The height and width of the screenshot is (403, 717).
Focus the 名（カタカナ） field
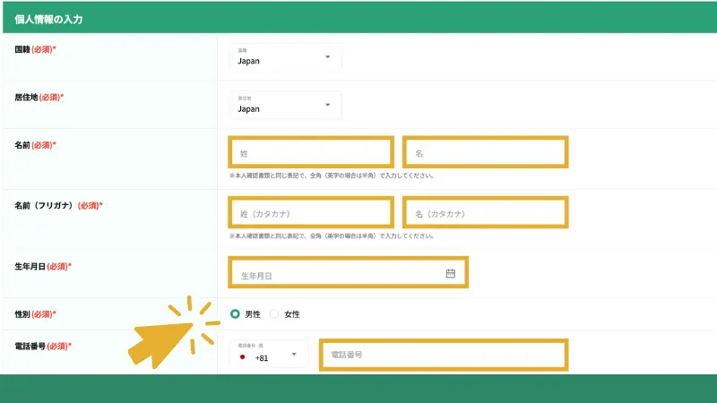(486, 212)
